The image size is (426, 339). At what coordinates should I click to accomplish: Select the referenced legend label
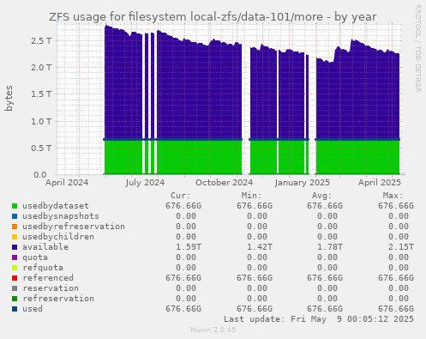pyautogui.click(x=48, y=278)
